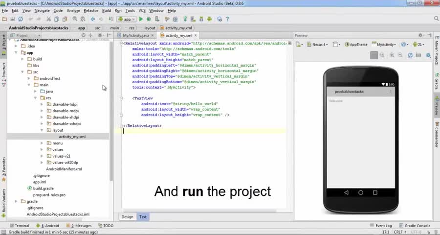This screenshot has height=235, width=440.
Task: Open the Gradle Console button
Action: (x=415, y=225)
